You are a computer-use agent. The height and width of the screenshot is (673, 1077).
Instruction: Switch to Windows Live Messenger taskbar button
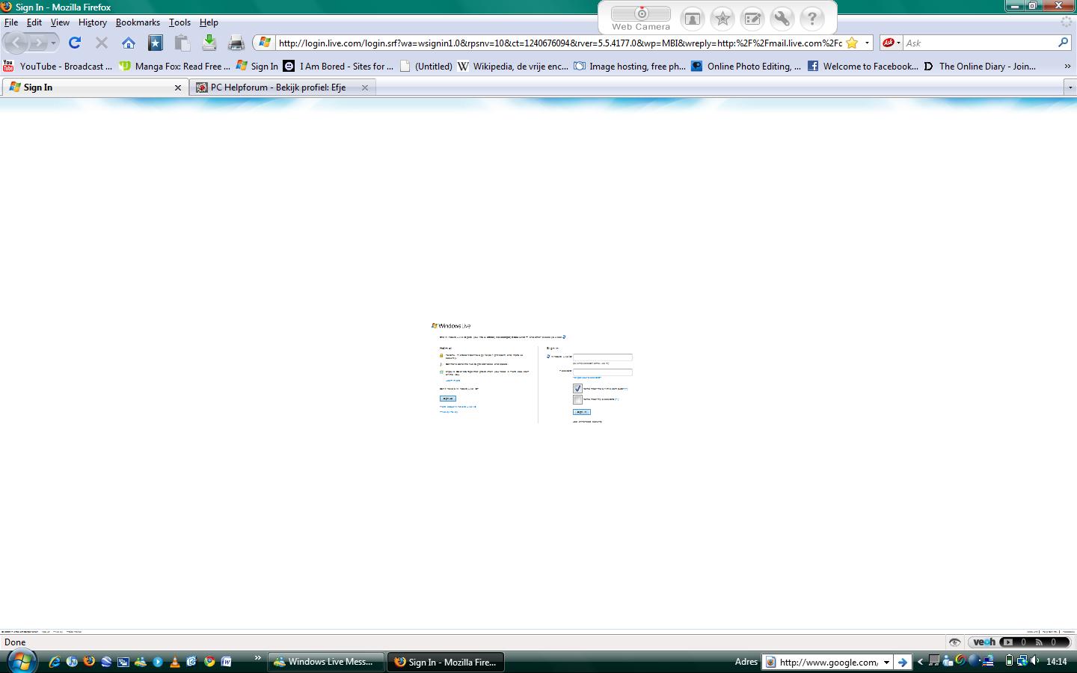(326, 662)
